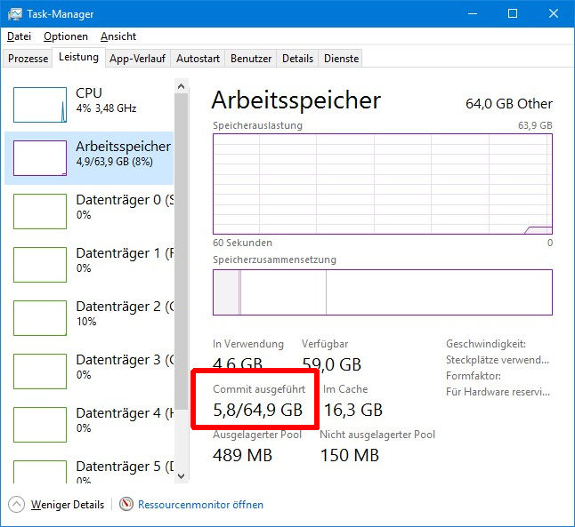Screen dimensions: 575x527
Task: Click the Steckplätze verwend... label
Action: click(498, 360)
